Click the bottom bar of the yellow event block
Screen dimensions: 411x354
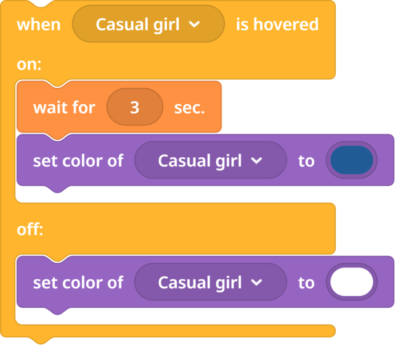point(171,331)
